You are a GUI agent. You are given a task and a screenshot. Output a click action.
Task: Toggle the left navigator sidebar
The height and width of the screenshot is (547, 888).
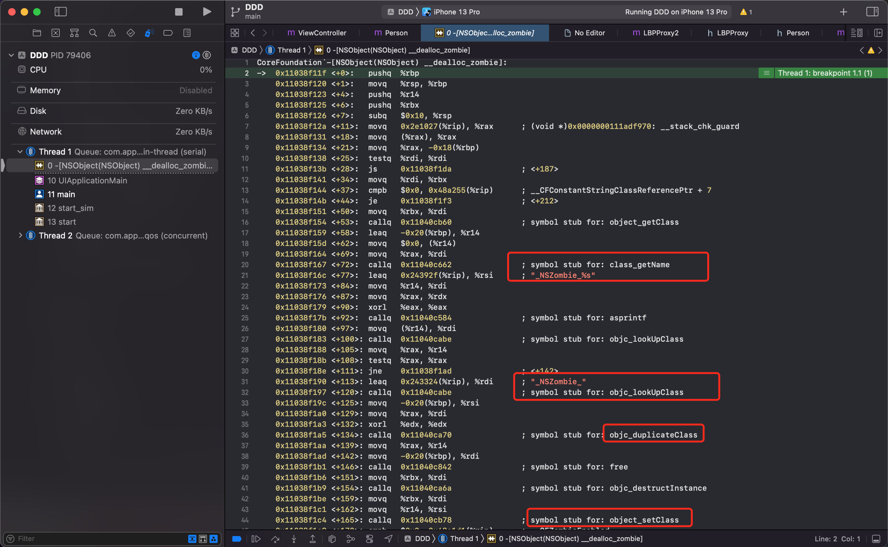[60, 12]
